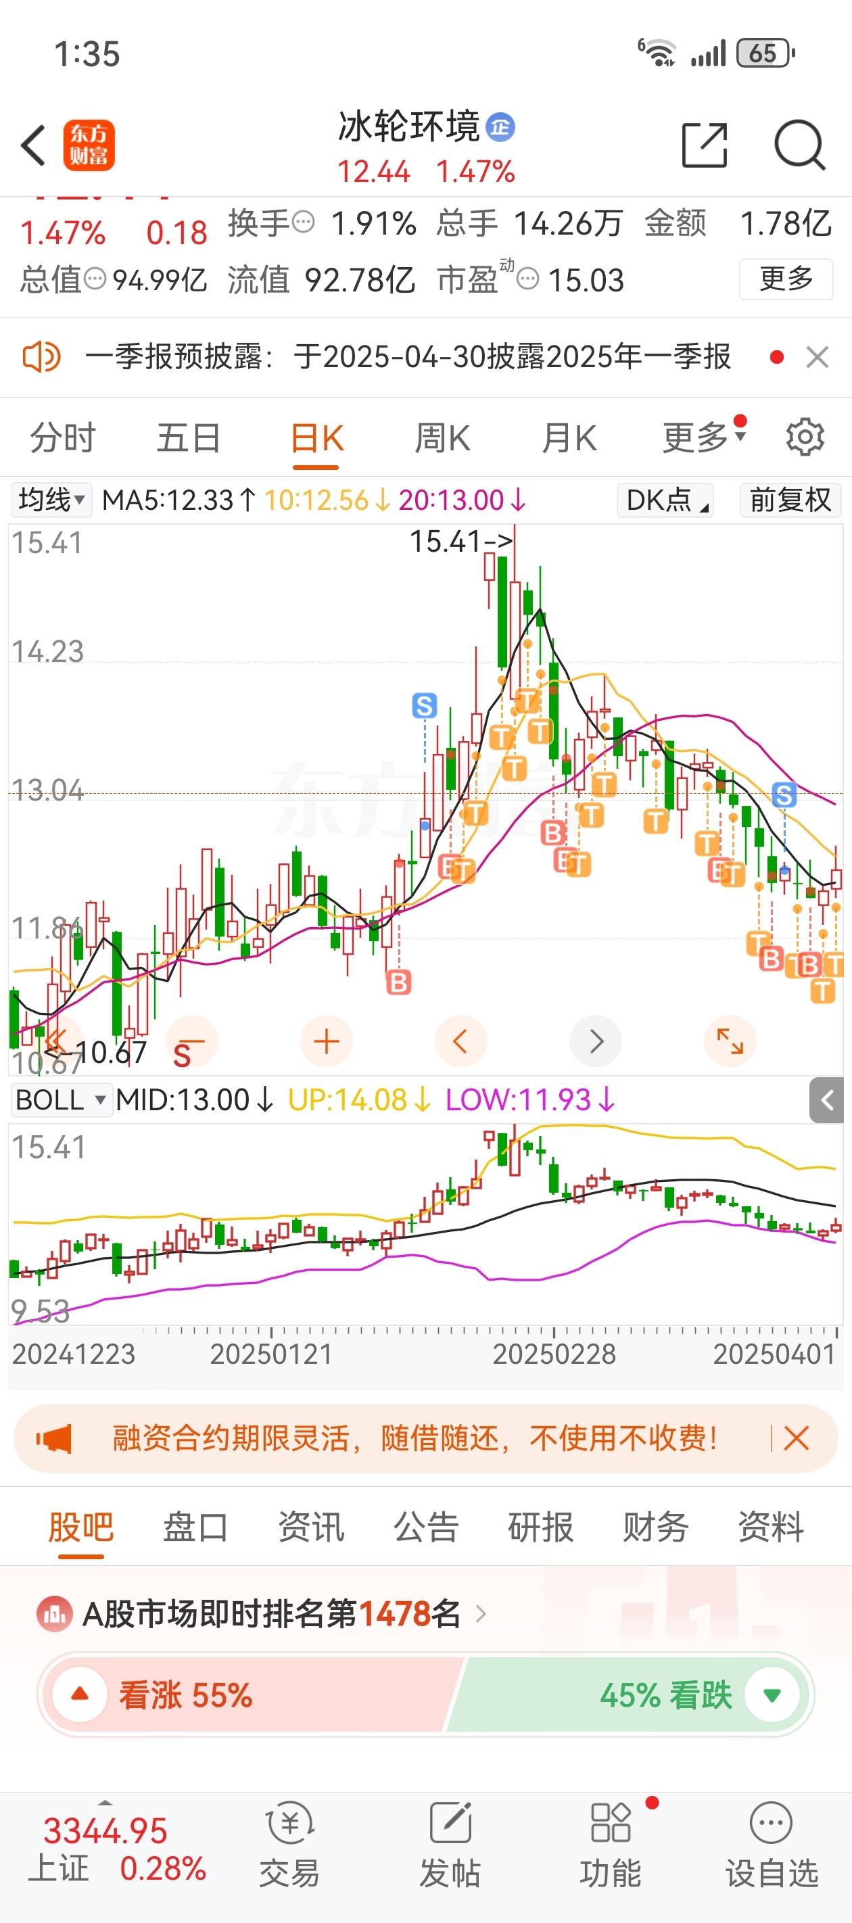The height and width of the screenshot is (1923, 852).
Task: Move chart right with grey arrow
Action: (x=595, y=1041)
